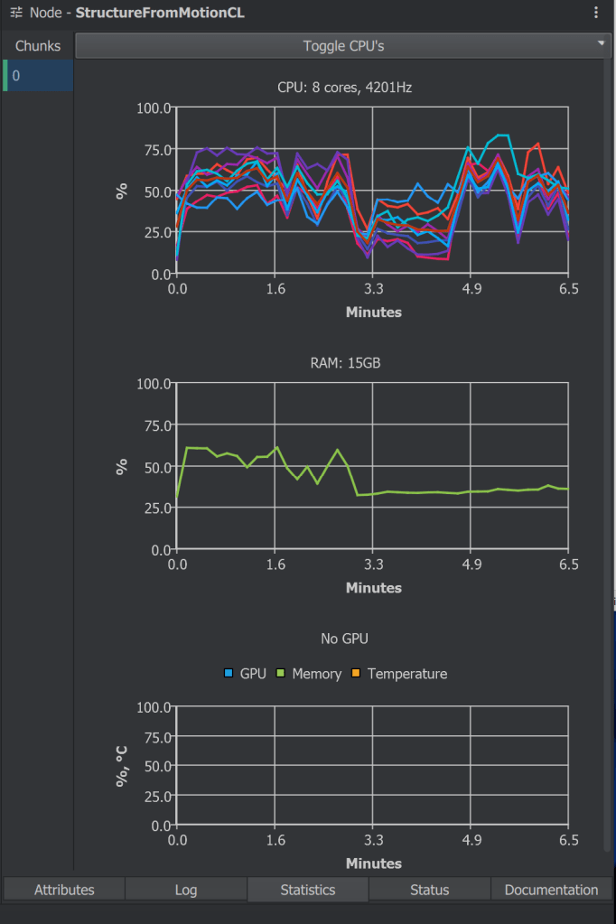Click the Chunks column header
The width and height of the screenshot is (616, 924).
[38, 46]
